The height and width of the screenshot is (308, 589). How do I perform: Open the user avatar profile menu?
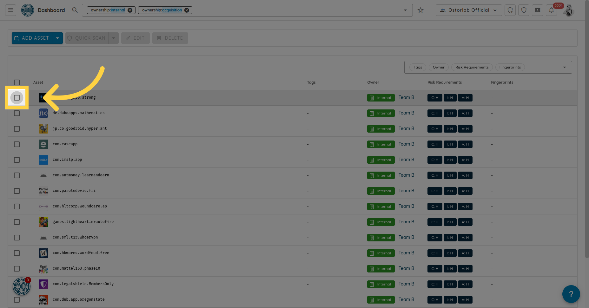[569, 10]
